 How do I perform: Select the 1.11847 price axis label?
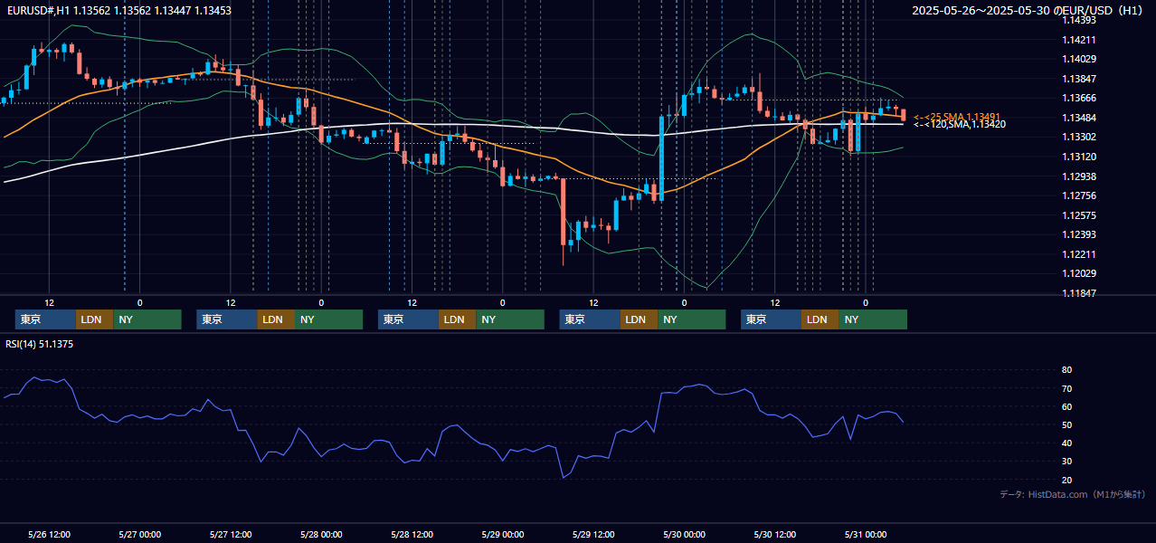click(x=1078, y=293)
